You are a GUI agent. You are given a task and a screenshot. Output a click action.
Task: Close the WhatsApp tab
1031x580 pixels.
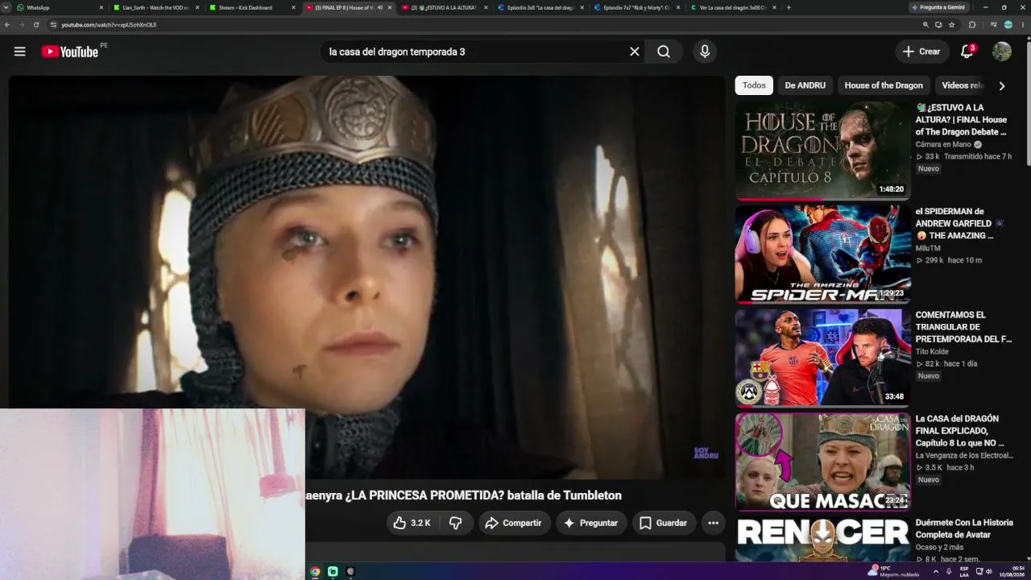tap(101, 7)
